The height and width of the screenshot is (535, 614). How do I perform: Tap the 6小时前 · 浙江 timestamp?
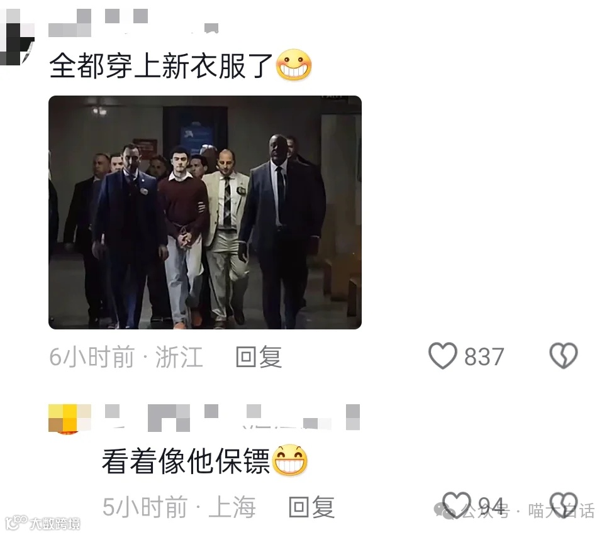tap(126, 356)
